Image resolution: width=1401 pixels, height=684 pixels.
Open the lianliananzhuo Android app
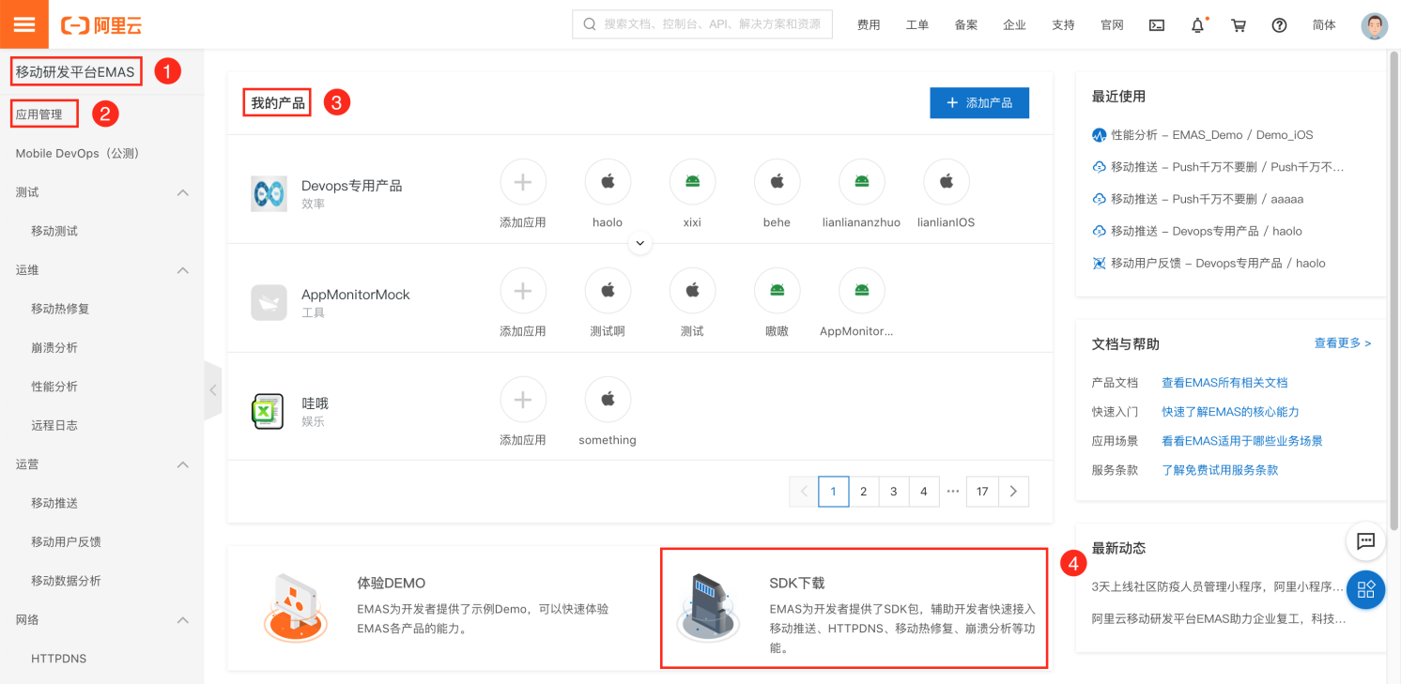861,182
